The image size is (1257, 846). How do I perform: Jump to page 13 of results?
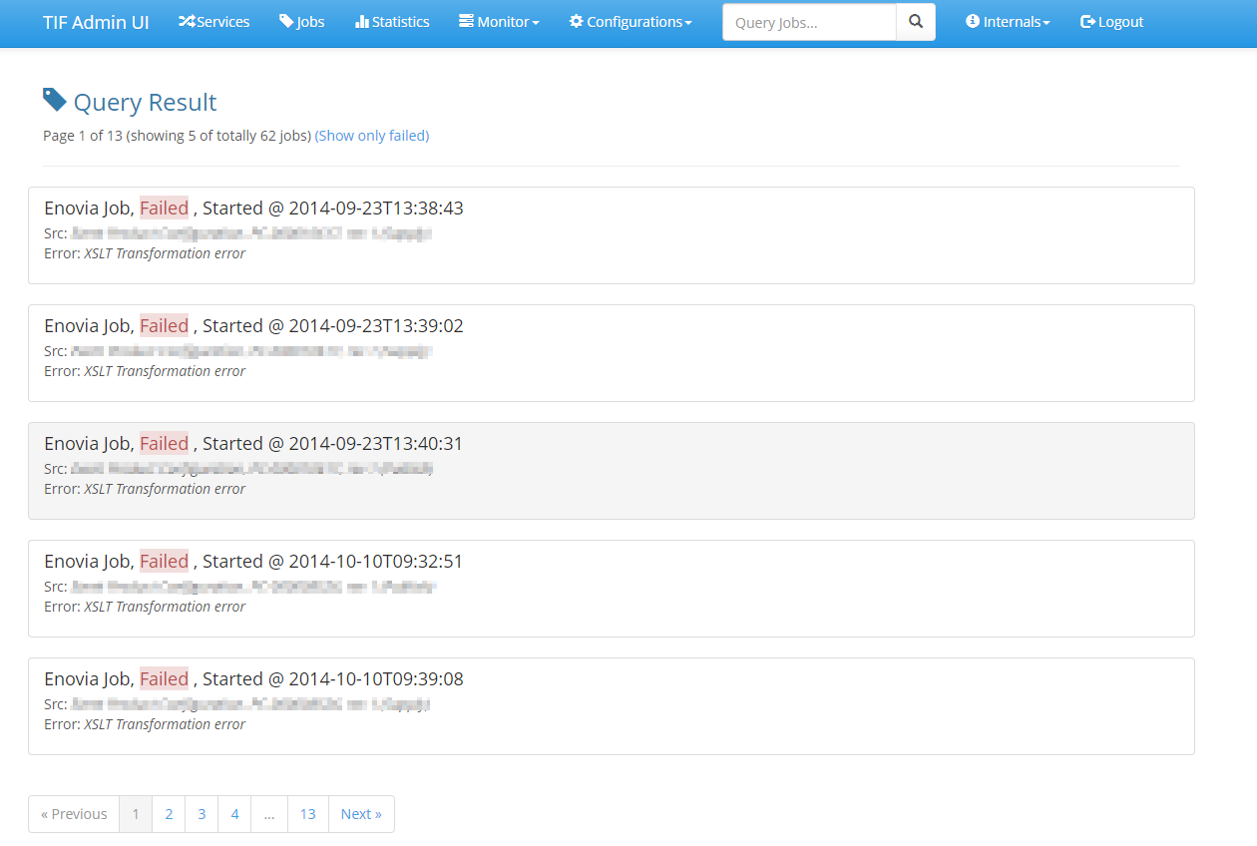point(308,814)
